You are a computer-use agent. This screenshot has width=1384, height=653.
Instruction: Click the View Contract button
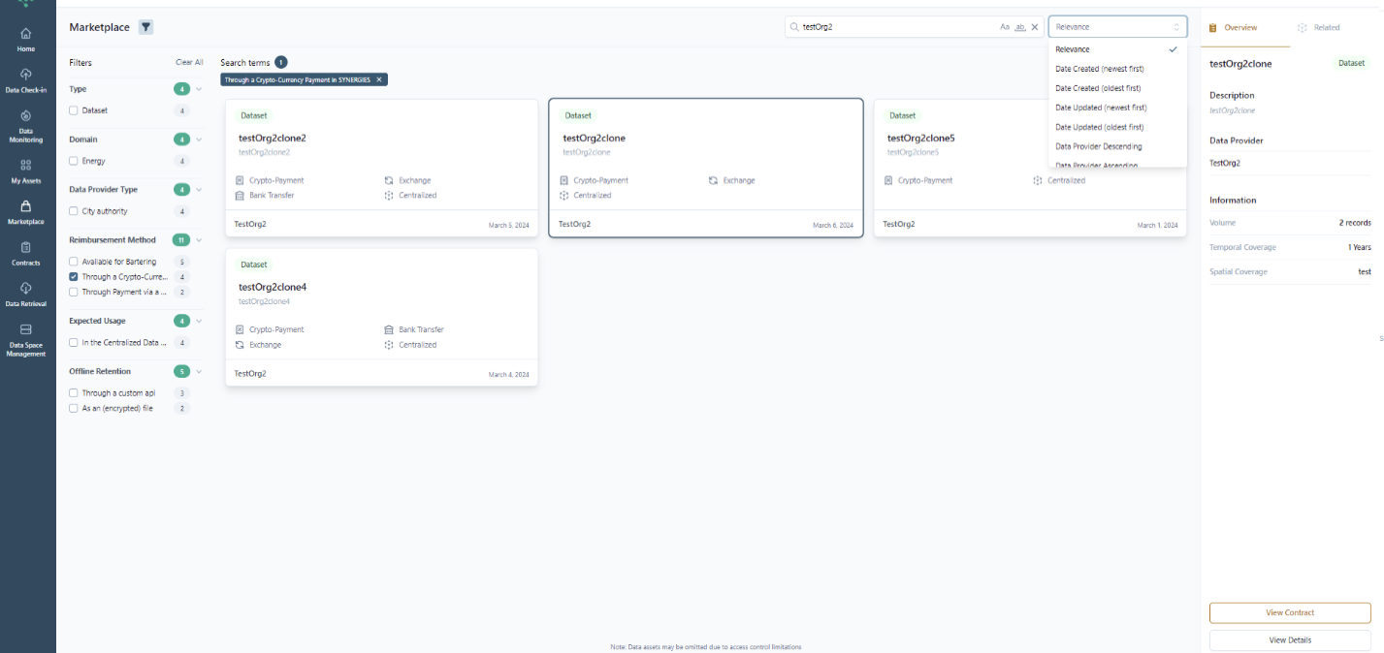(x=1289, y=612)
